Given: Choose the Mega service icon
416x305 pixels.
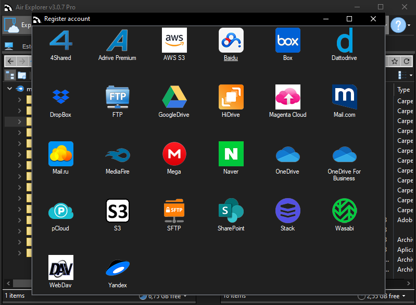Looking at the screenshot, I should (x=174, y=158).
